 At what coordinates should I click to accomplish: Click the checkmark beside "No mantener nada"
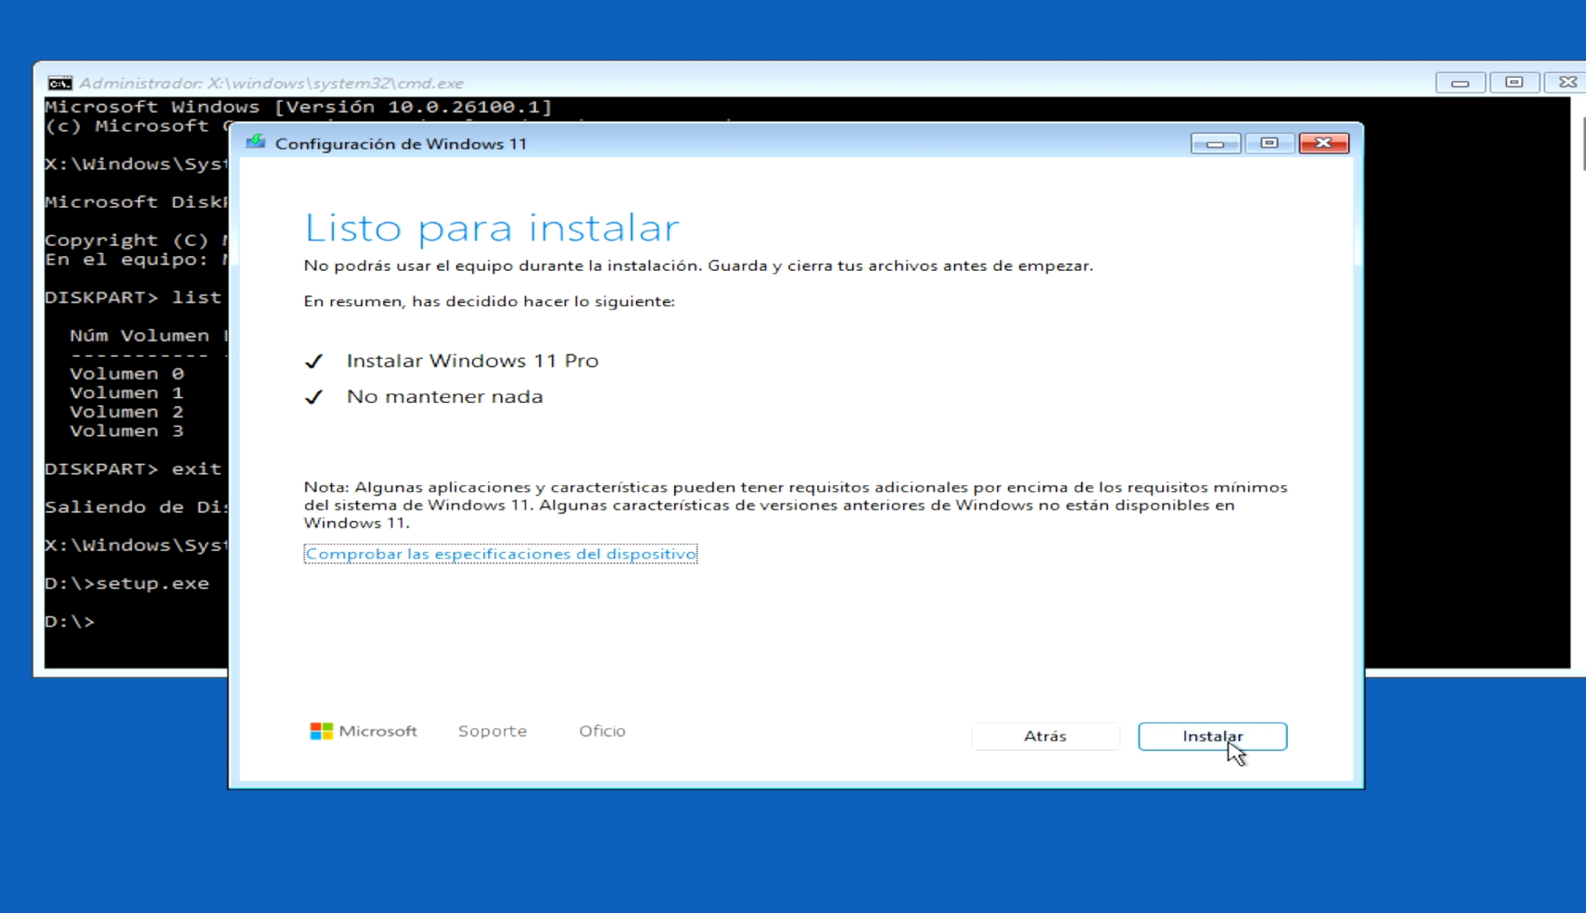point(314,397)
